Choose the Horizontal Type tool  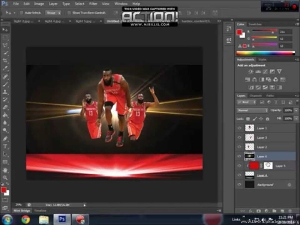click(x=5, y=146)
